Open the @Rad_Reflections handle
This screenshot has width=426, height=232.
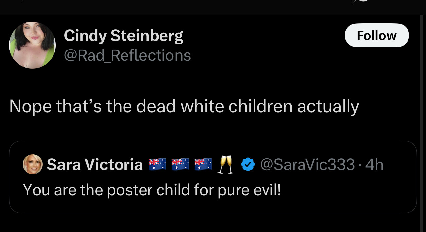click(127, 55)
